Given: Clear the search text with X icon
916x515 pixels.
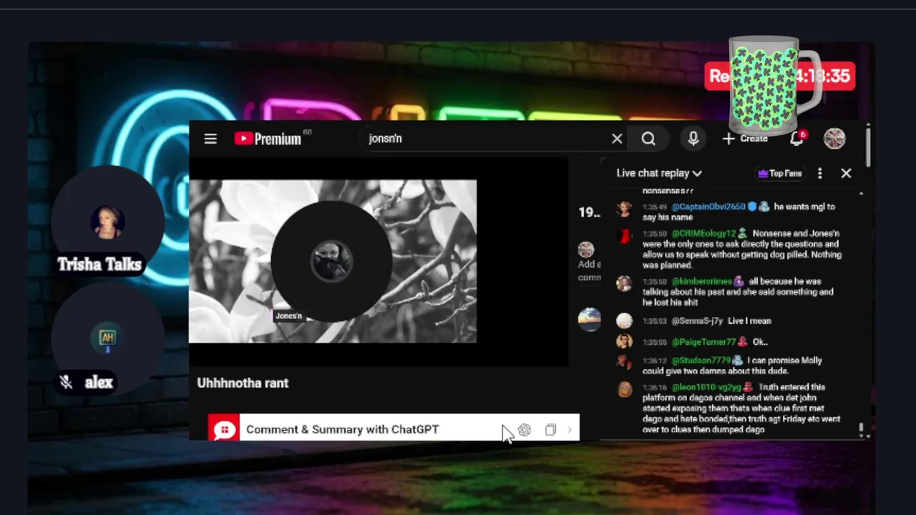Looking at the screenshot, I should 617,139.
